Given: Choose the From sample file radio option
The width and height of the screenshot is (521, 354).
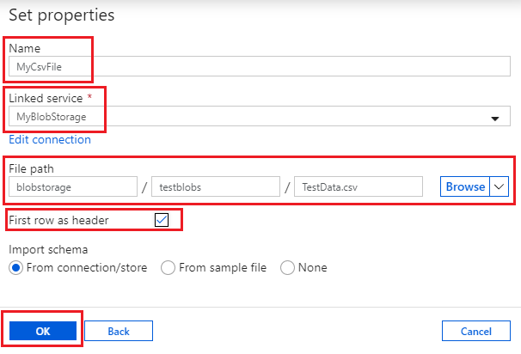Looking at the screenshot, I should tap(169, 267).
